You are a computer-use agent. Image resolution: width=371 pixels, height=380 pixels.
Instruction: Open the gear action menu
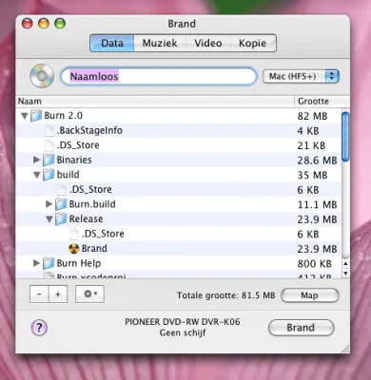click(89, 294)
